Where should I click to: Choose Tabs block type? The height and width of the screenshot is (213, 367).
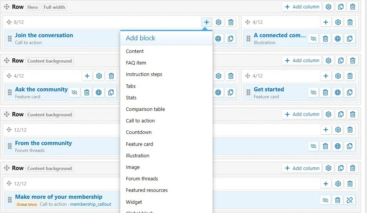[x=166, y=86]
